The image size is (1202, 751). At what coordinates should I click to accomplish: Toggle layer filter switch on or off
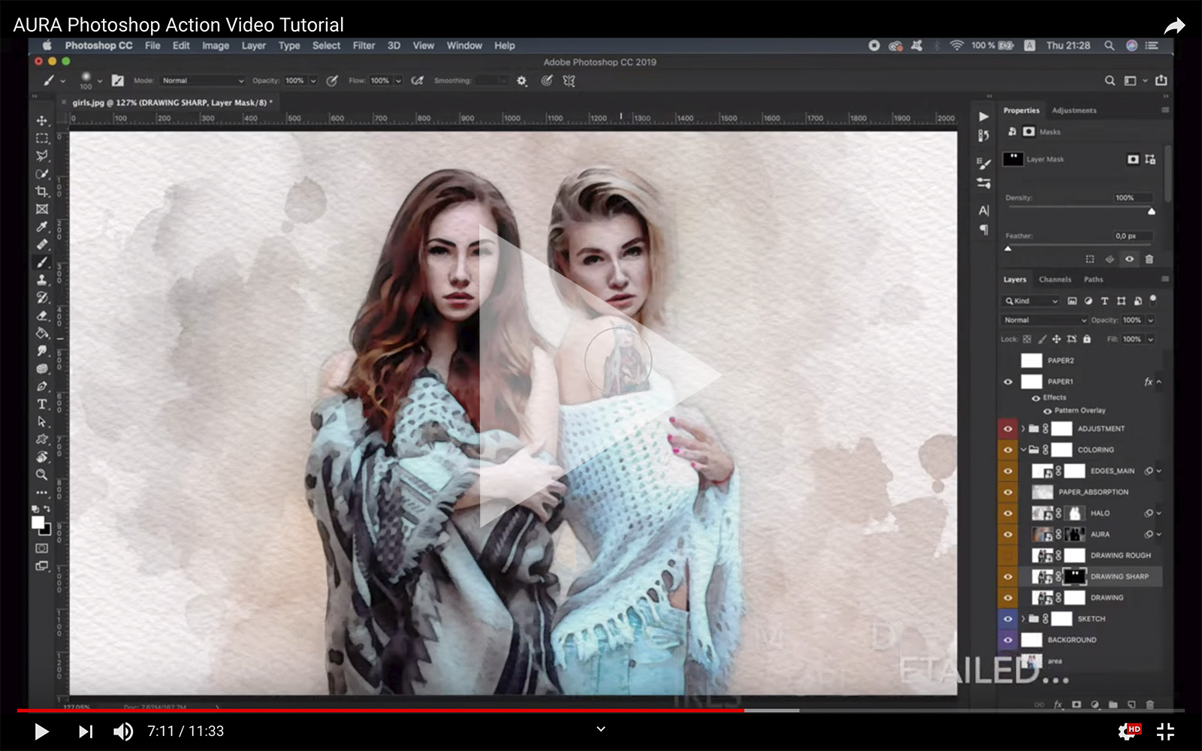point(1153,300)
